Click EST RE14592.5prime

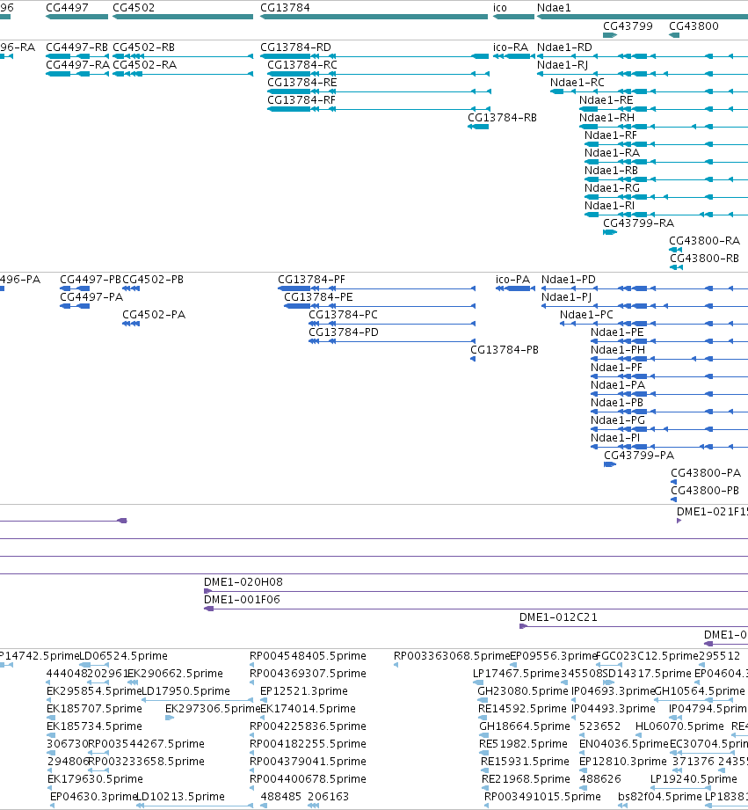(483, 717)
